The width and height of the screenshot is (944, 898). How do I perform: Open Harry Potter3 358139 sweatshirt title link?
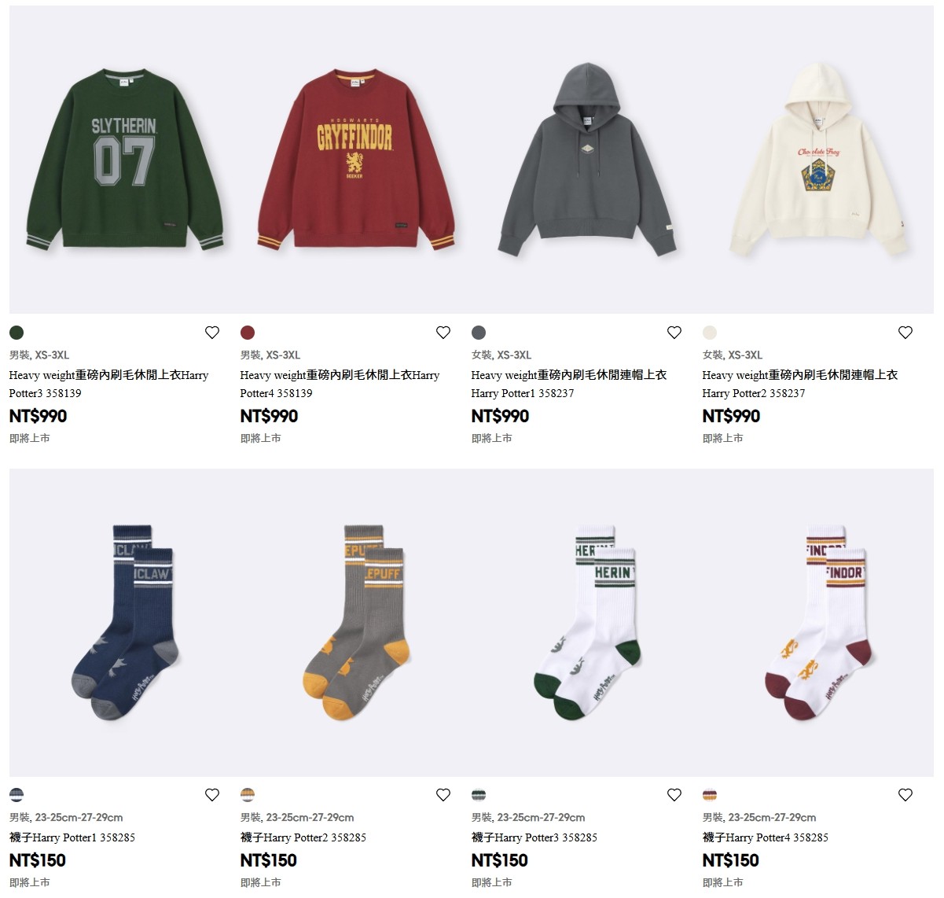pyautogui.click(x=108, y=384)
